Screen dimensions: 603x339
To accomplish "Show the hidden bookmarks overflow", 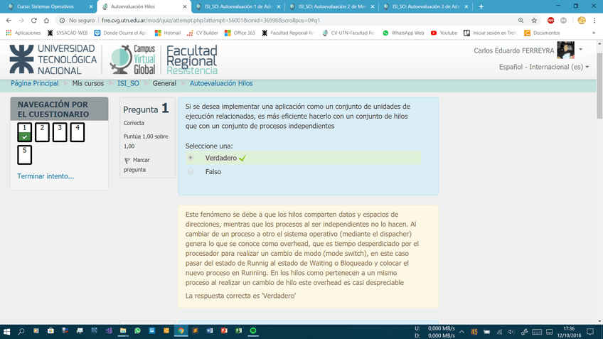I will pos(594,33).
